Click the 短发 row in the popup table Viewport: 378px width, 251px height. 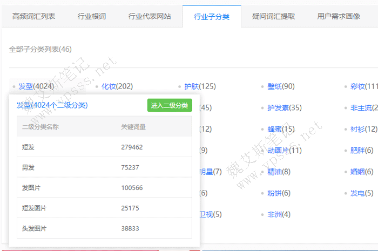(x=28, y=147)
